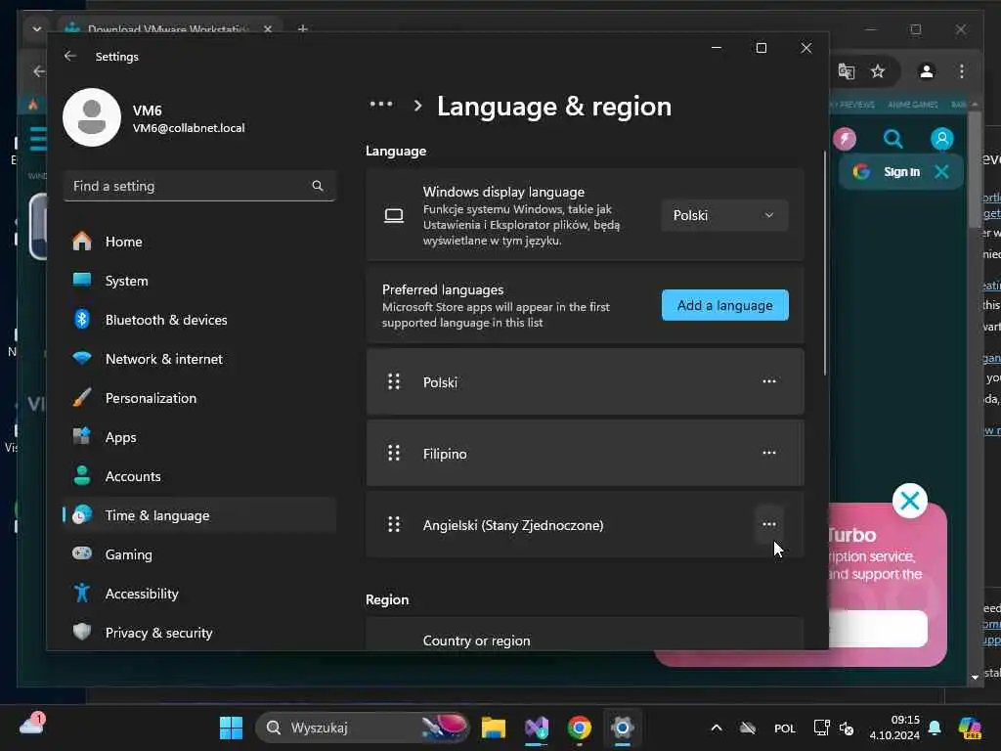The width and height of the screenshot is (1001, 751).
Task: Open a new Chrome tab
Action: pyautogui.click(x=303, y=28)
